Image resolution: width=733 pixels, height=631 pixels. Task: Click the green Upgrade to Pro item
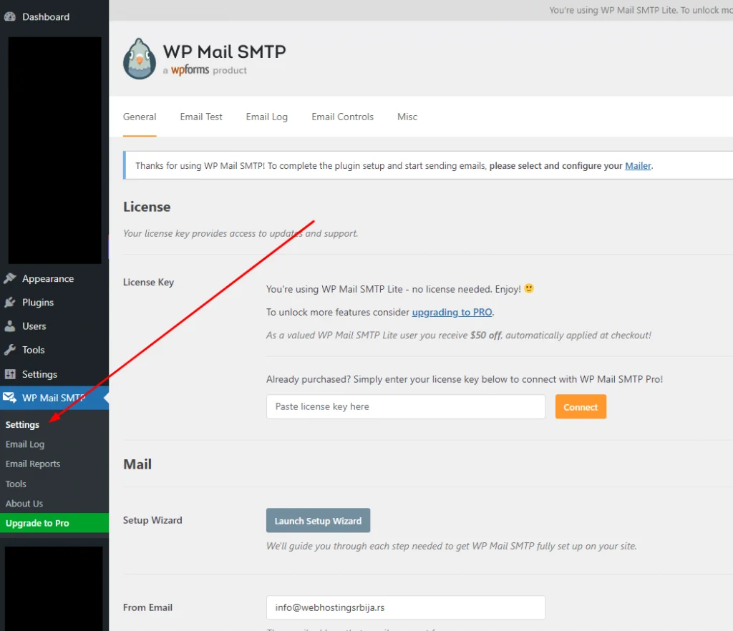pos(54,523)
